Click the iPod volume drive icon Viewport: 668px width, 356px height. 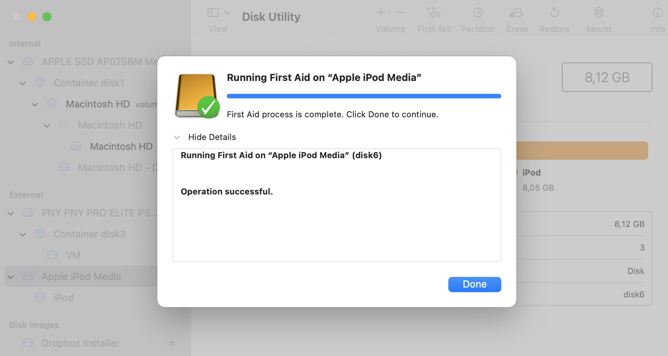click(x=40, y=297)
